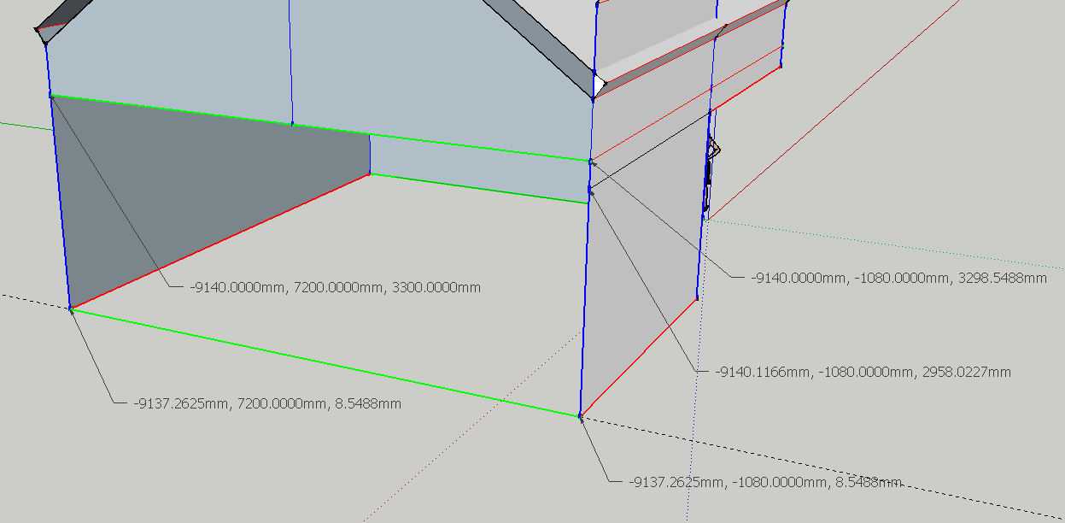Click coordinate label ending in 3300.0000mm
The width and height of the screenshot is (1065, 523).
pos(335,288)
